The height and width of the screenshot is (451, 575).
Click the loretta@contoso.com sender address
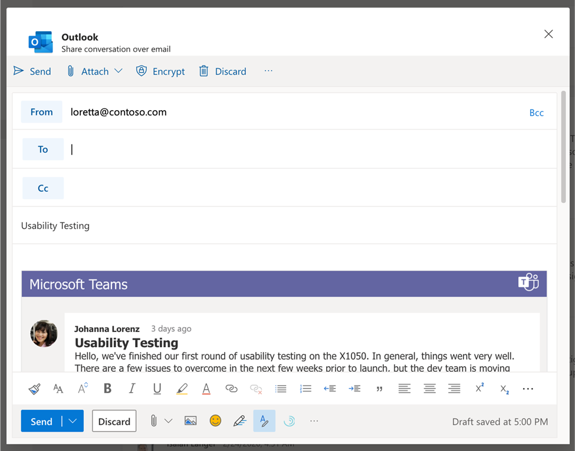(x=119, y=112)
